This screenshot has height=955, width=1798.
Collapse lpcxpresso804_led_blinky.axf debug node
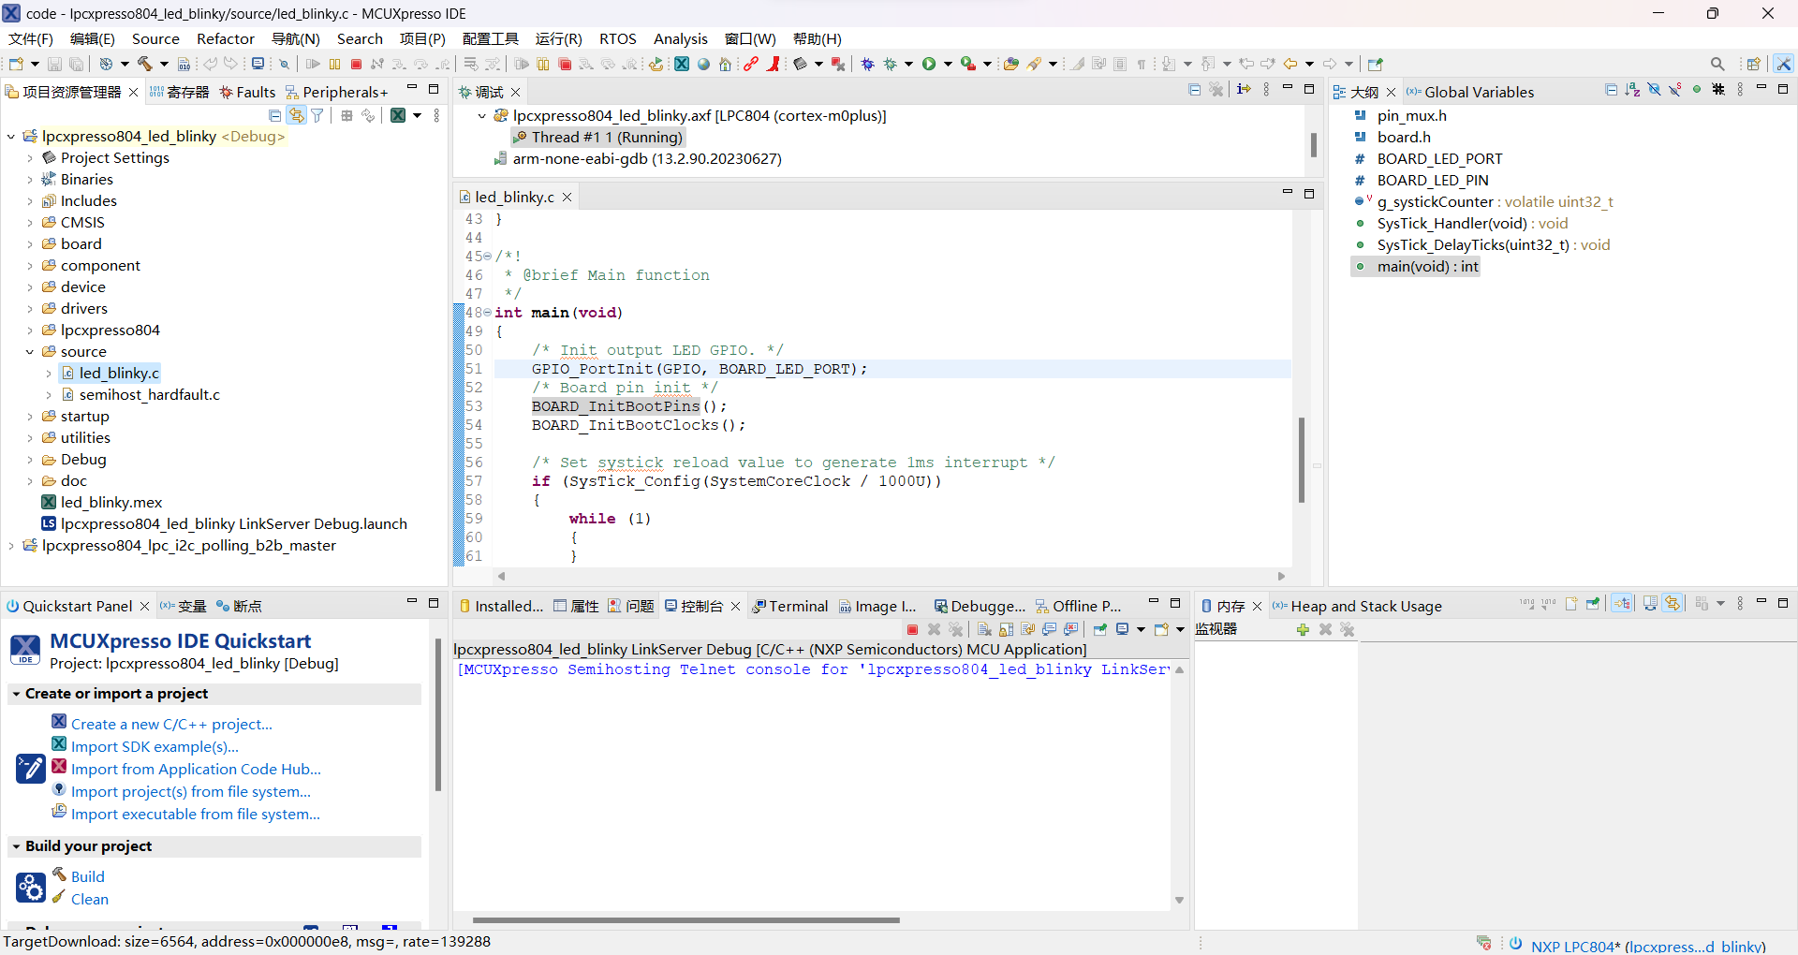(482, 116)
